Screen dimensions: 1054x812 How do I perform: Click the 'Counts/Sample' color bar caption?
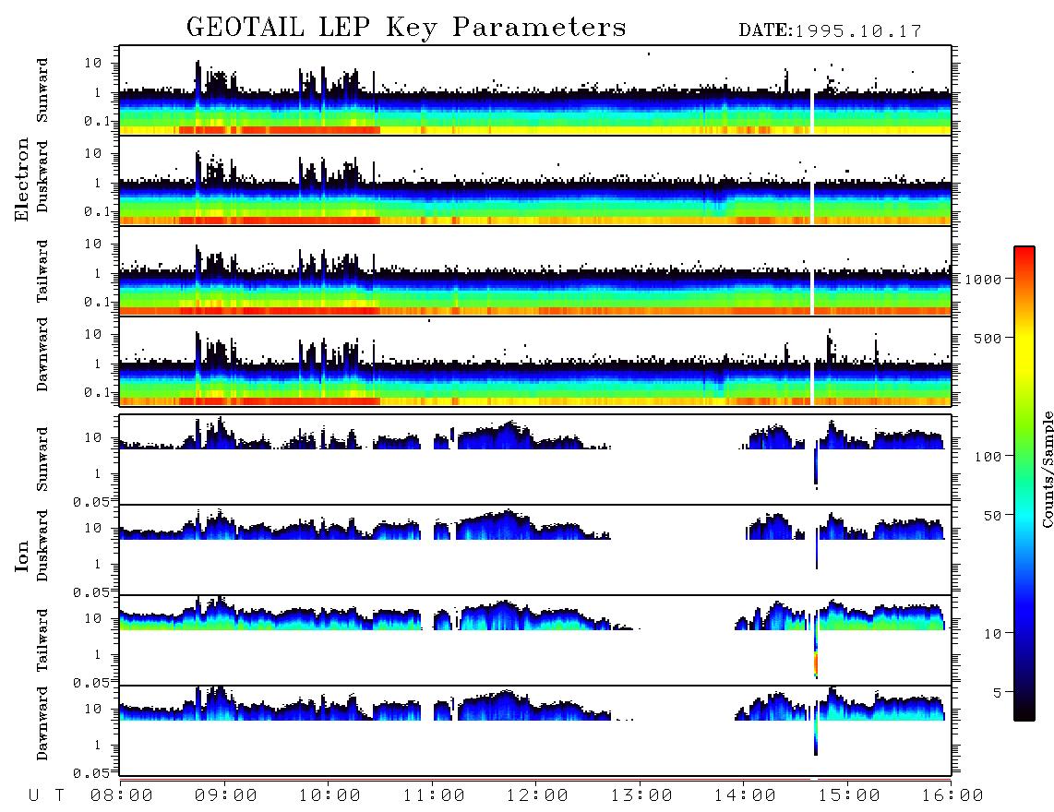pyautogui.click(x=1047, y=469)
